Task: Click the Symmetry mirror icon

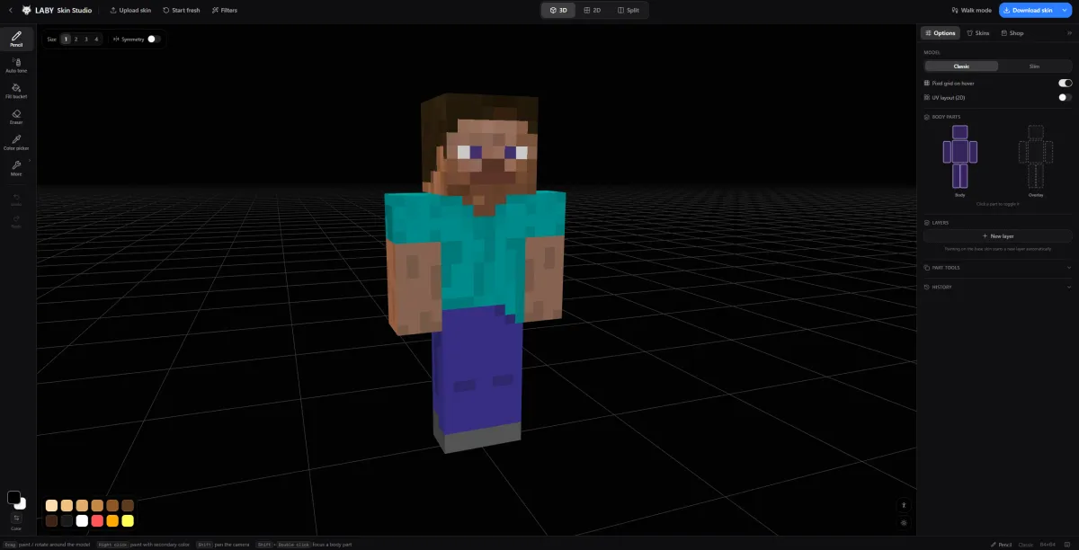Action: [x=118, y=39]
